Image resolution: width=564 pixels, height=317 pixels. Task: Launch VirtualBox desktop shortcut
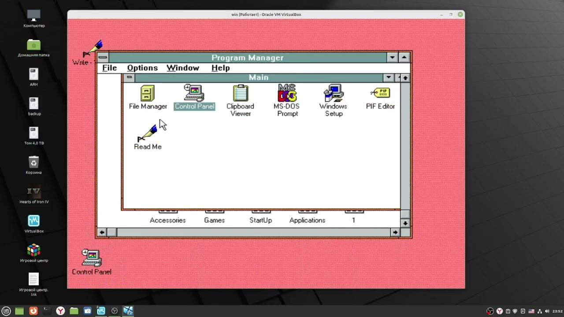[34, 224]
